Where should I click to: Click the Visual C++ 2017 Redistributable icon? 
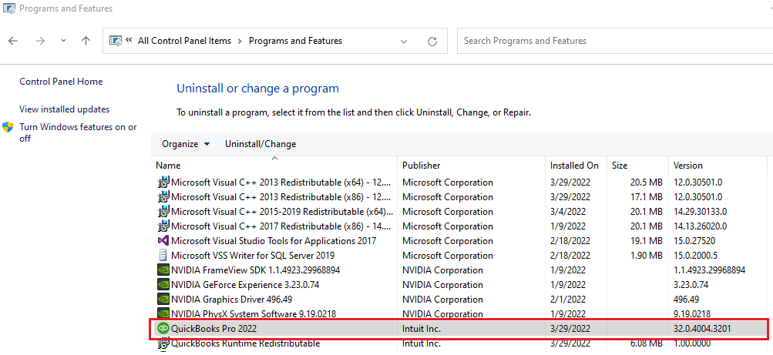[163, 226]
